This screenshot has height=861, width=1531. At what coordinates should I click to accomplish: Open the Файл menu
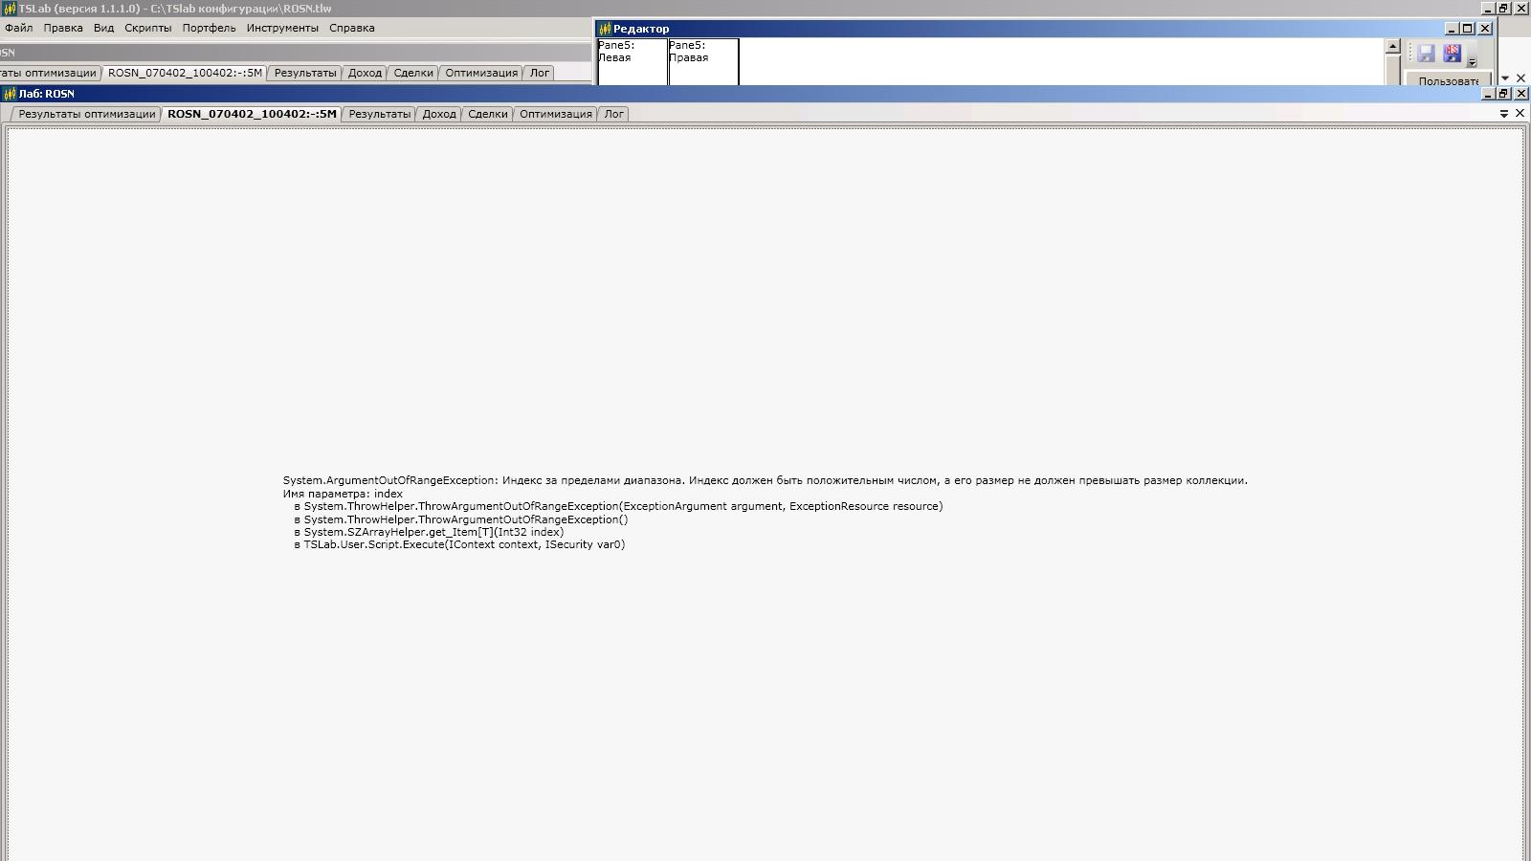coord(18,28)
